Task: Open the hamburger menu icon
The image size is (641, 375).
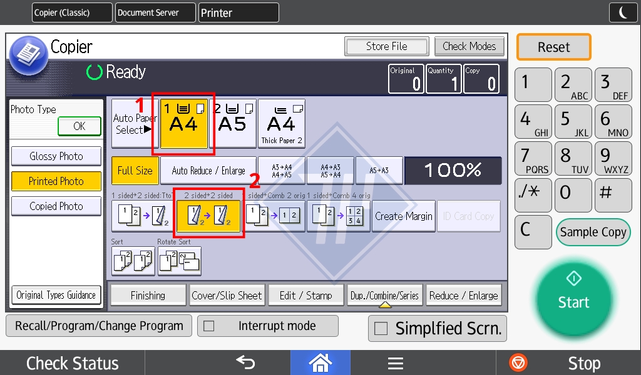Action: coord(395,362)
